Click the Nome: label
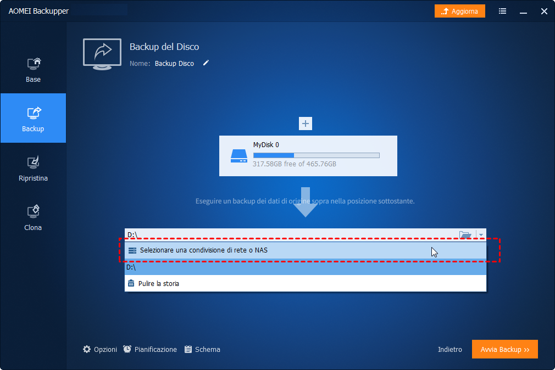Screen dimensions: 555x370 pos(140,64)
